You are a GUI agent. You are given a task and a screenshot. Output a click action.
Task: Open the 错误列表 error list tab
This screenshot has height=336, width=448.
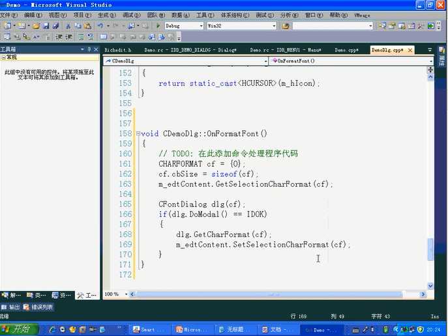pos(38,307)
